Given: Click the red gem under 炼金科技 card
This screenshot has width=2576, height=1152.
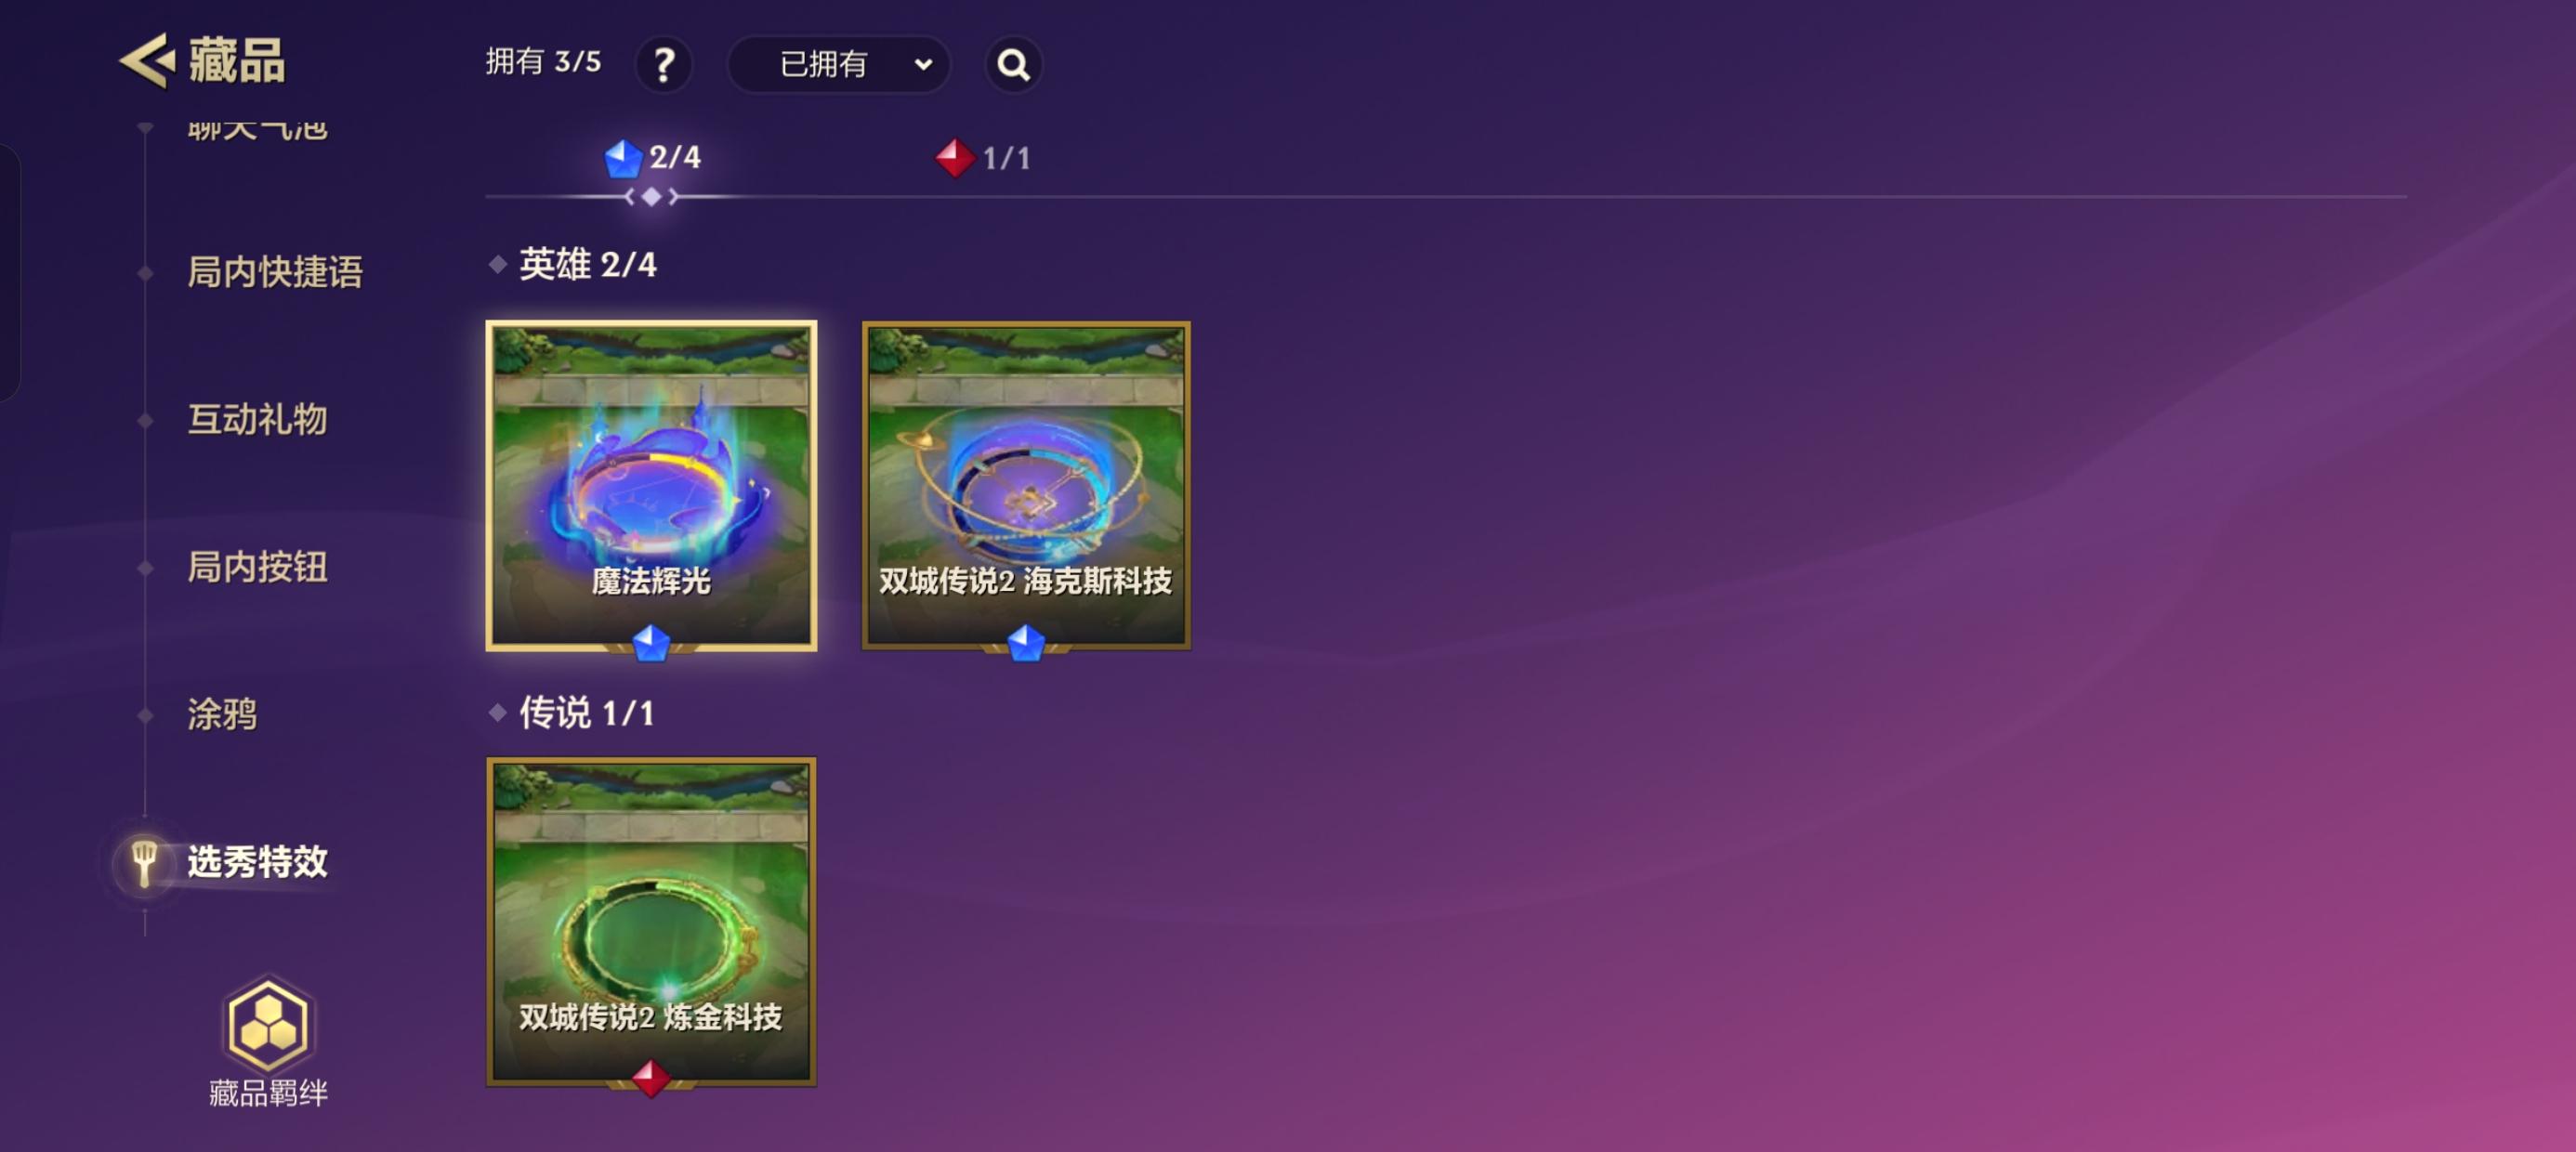Looking at the screenshot, I should (x=651, y=1078).
